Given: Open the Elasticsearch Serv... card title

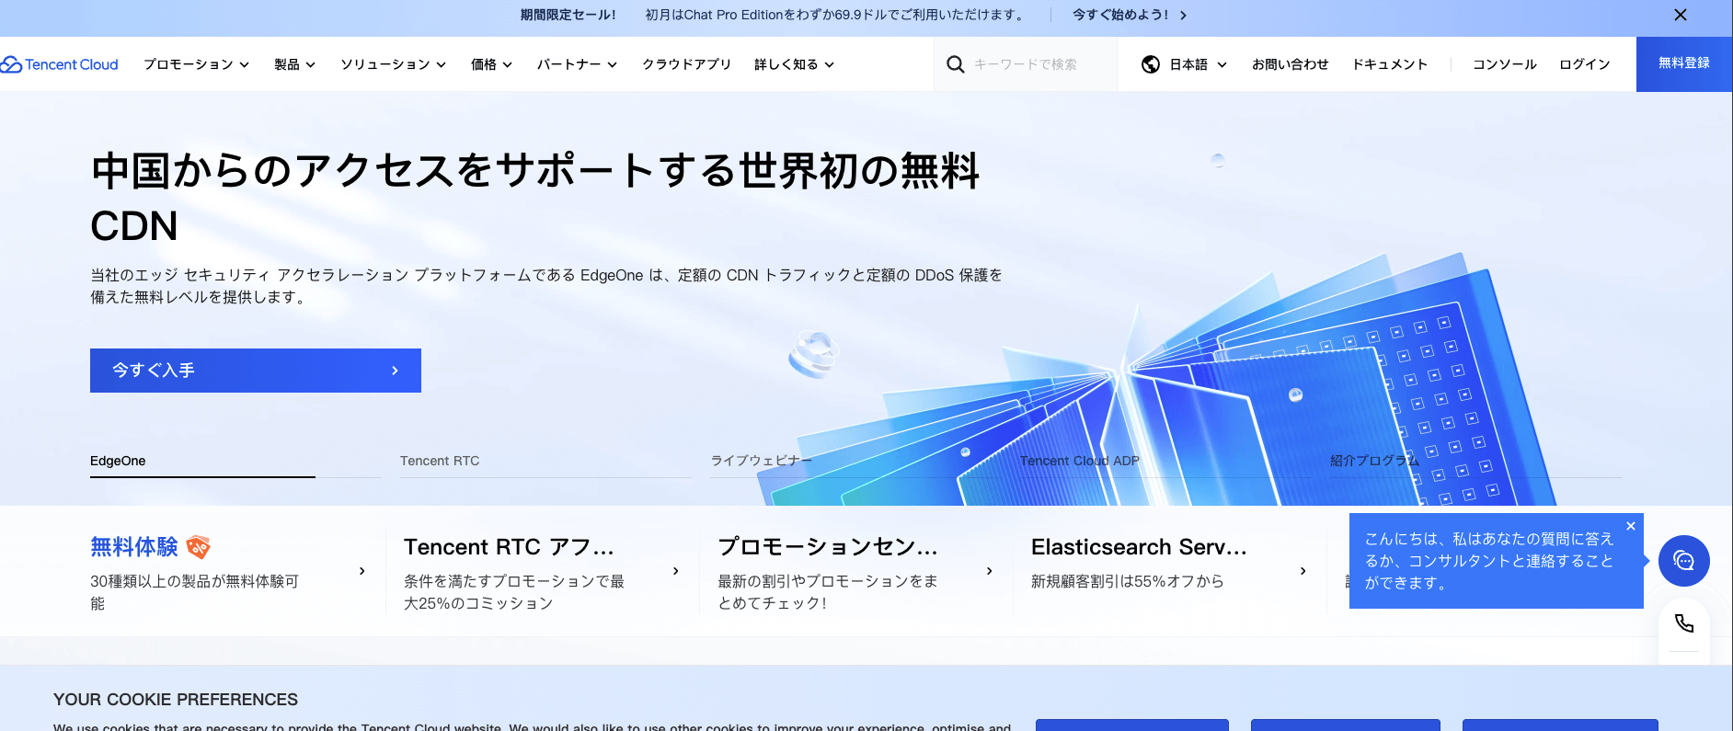Looking at the screenshot, I should tap(1139, 547).
